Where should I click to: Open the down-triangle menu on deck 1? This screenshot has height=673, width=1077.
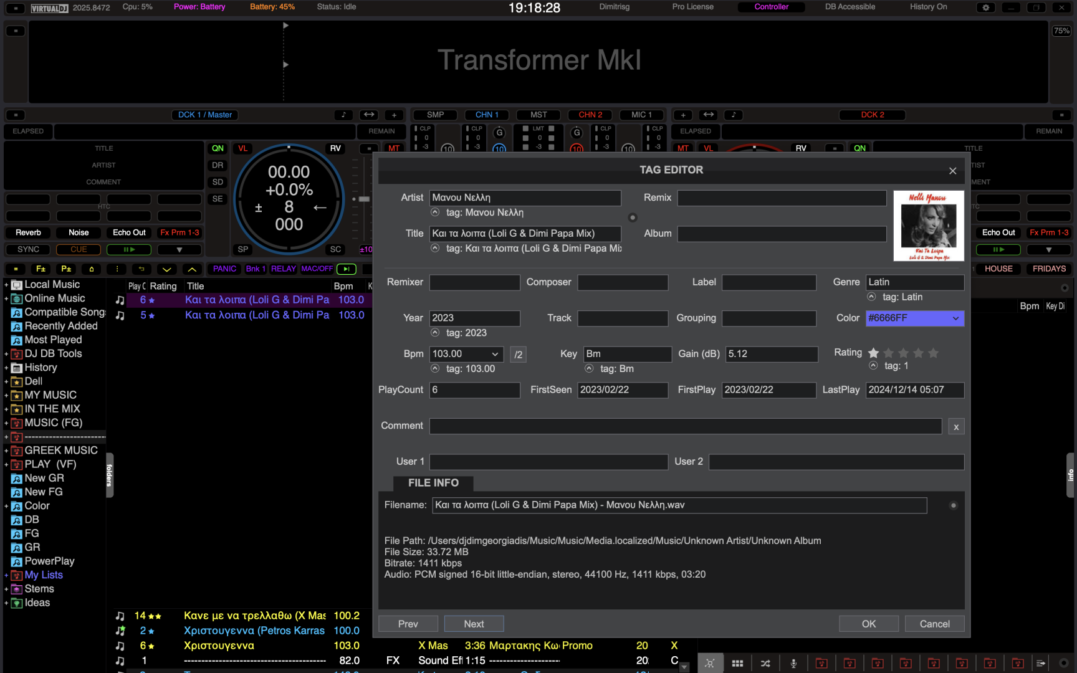tap(179, 249)
